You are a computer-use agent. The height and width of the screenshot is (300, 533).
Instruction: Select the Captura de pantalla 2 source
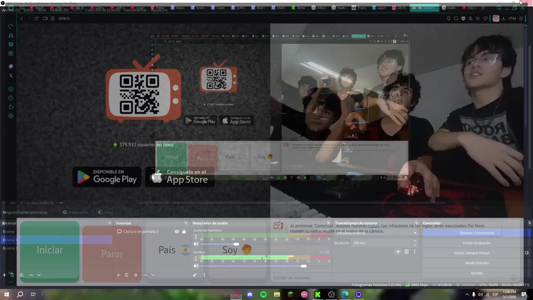141,231
